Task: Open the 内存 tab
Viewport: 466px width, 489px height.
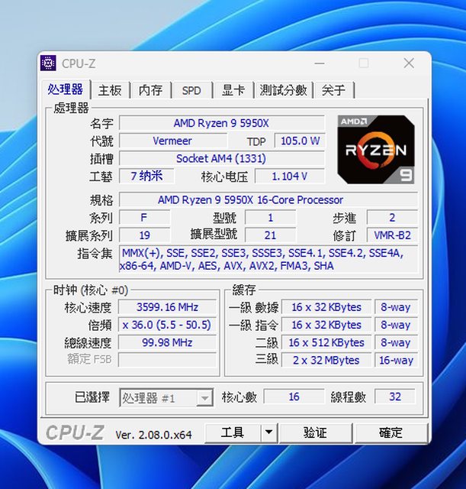Action: coord(151,90)
